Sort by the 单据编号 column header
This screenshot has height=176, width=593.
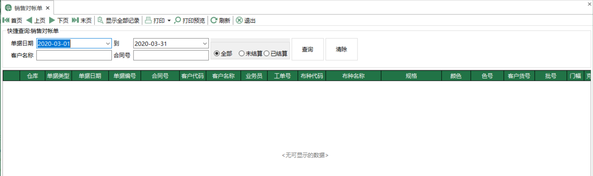click(125, 76)
